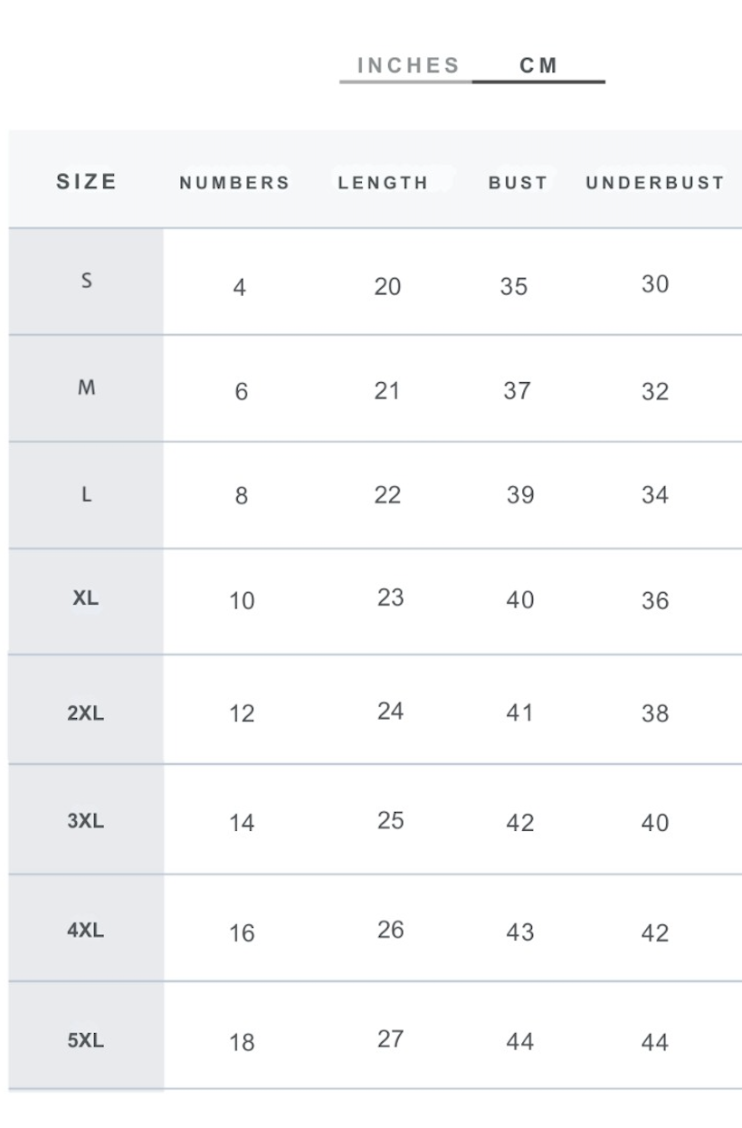
Task: Click numbers value 12 in 2XL row
Action: point(242,714)
